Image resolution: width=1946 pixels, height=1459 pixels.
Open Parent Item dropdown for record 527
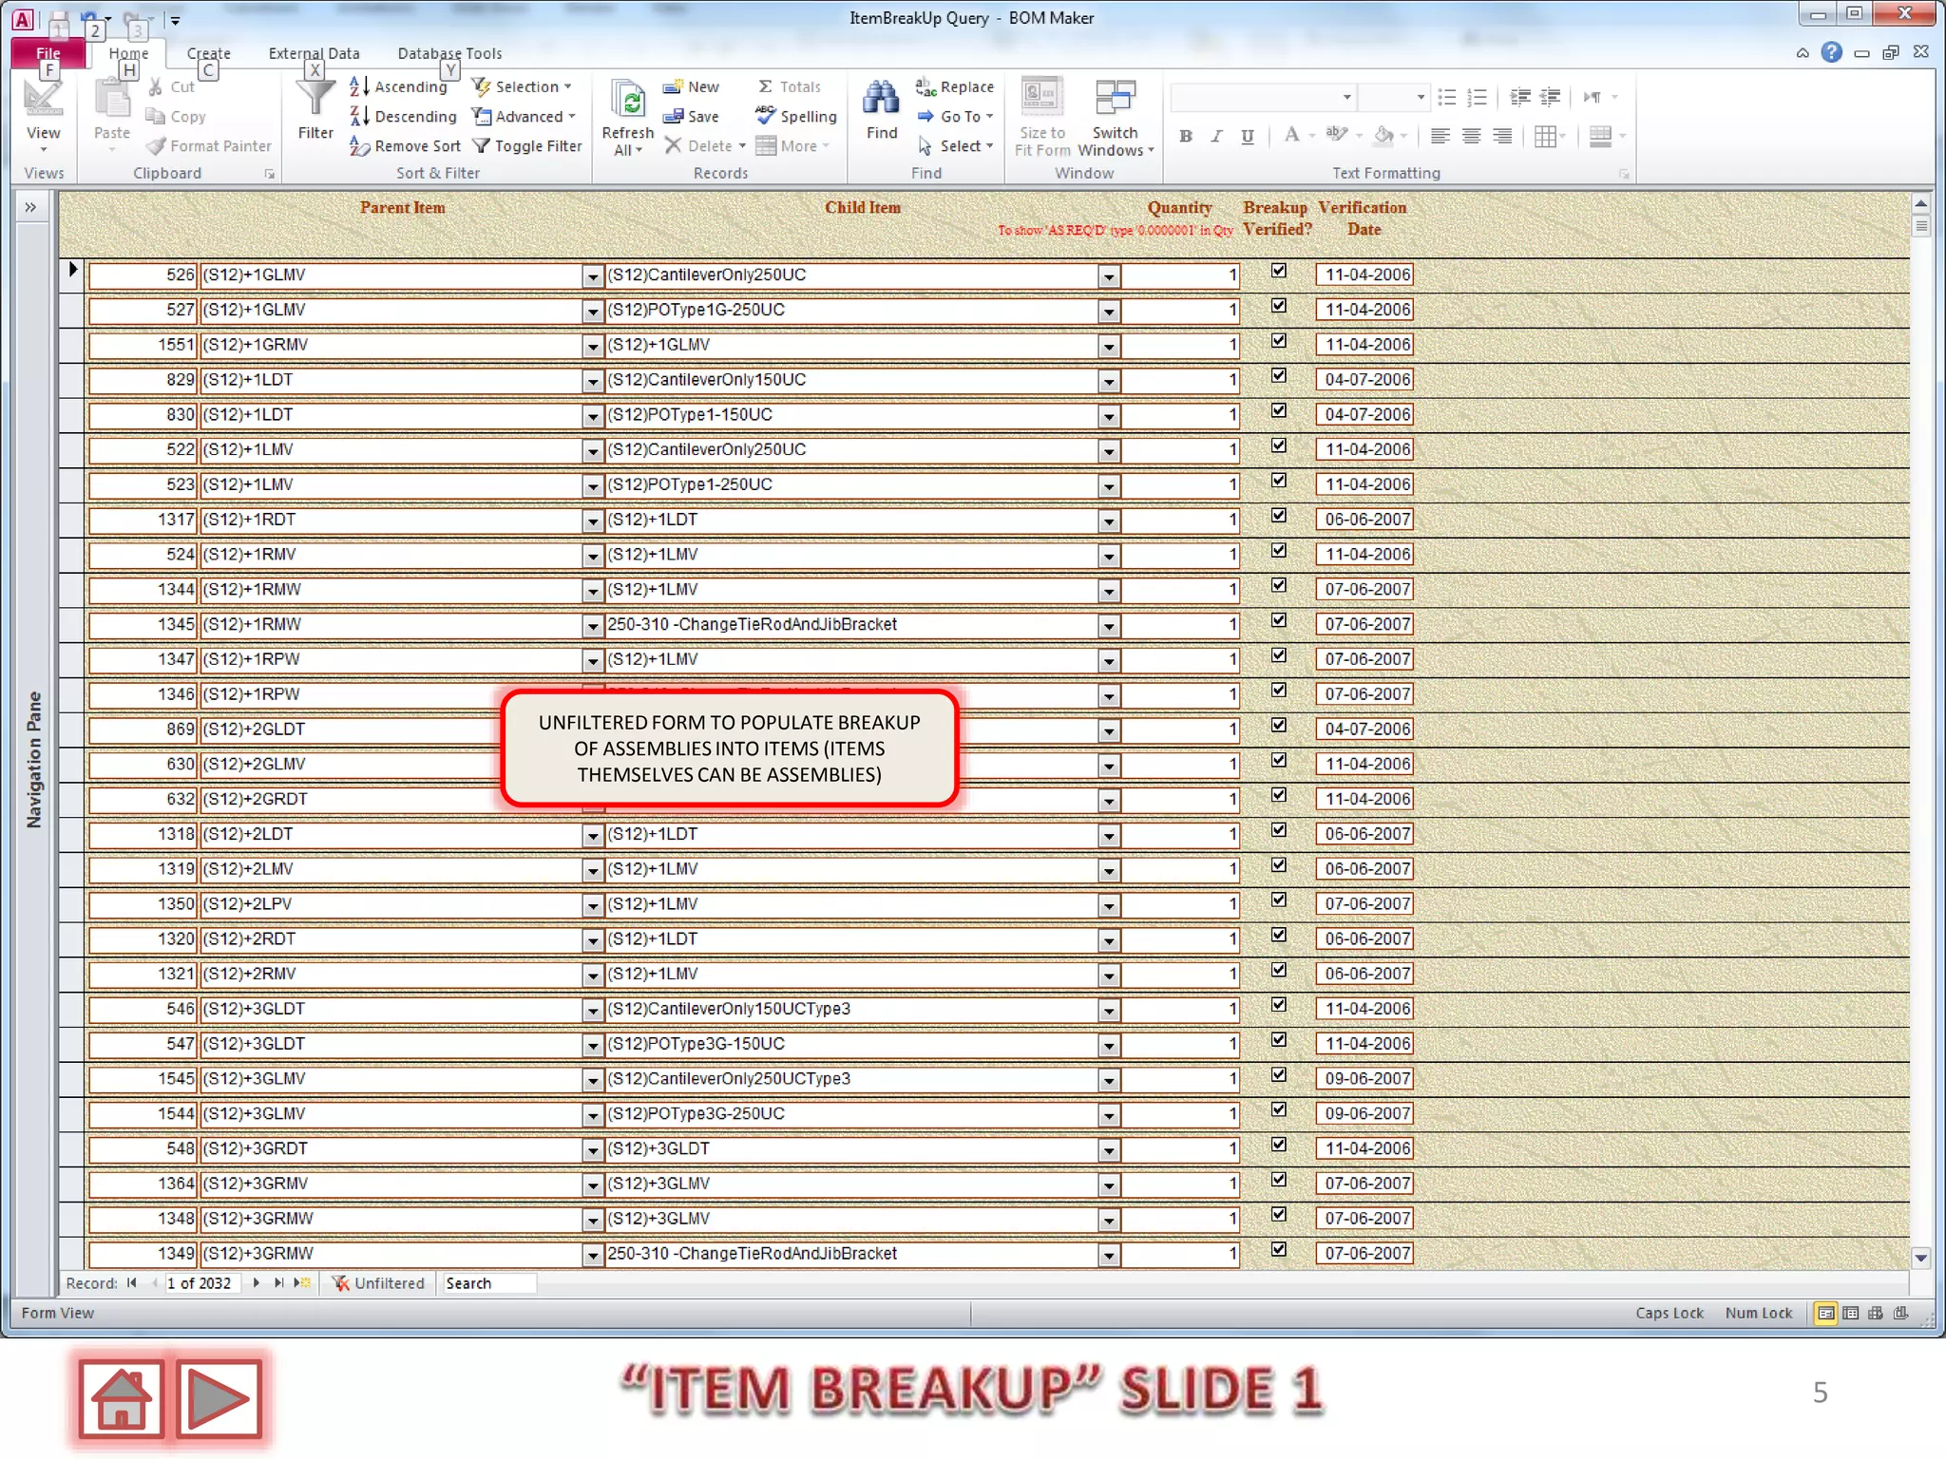[x=592, y=312]
